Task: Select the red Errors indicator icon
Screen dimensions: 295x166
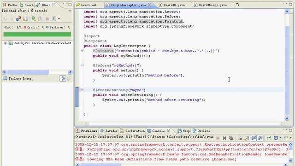Action: point(25,27)
